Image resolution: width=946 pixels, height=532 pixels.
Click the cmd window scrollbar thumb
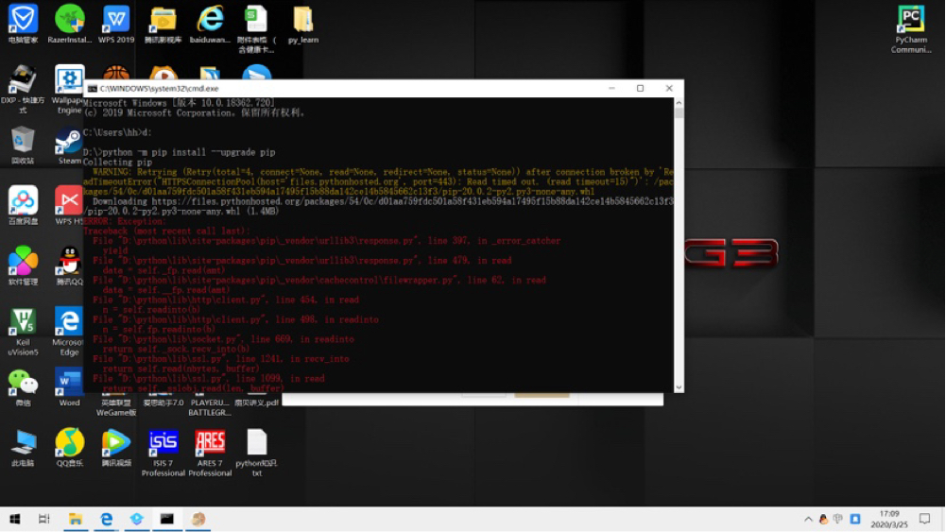tap(679, 113)
